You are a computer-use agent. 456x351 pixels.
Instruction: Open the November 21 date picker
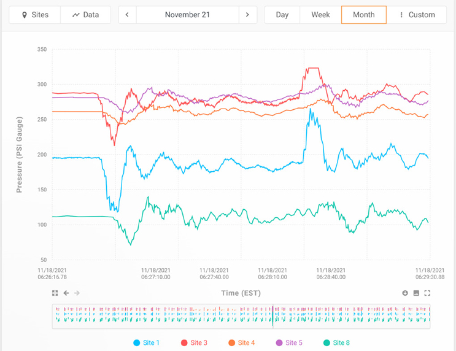tap(187, 15)
